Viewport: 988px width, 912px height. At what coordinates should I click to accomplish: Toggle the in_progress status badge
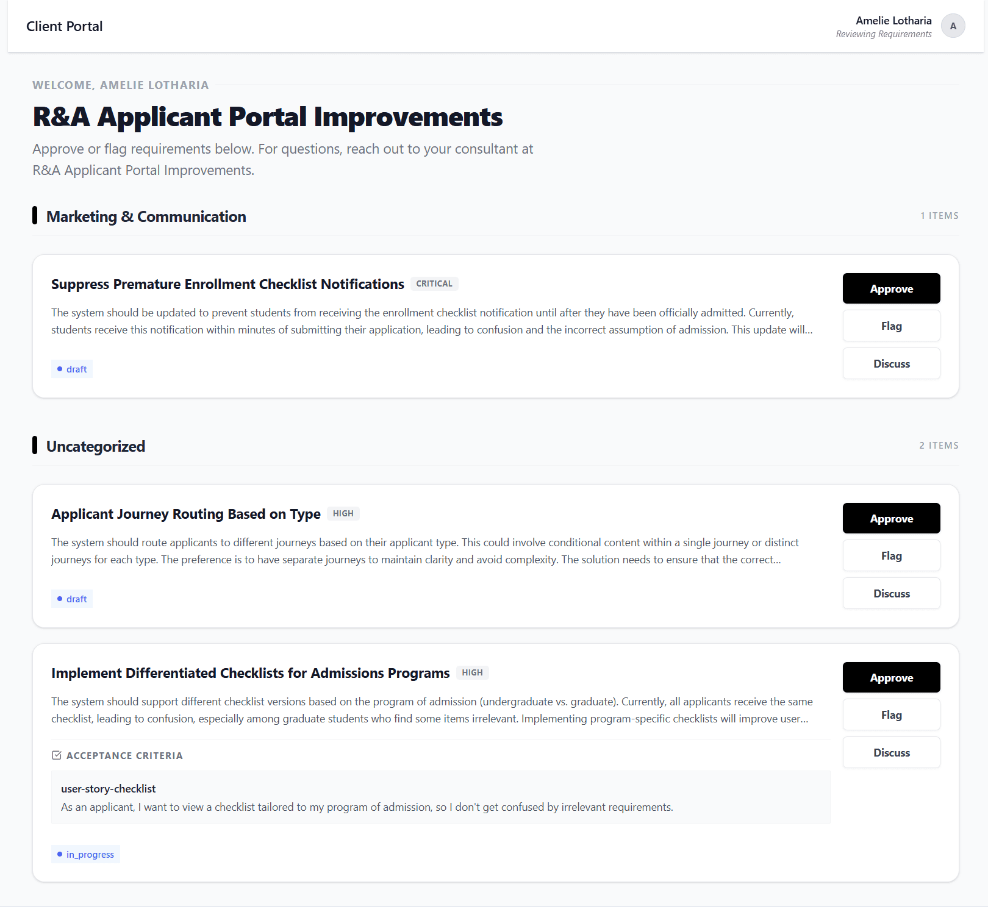[85, 854]
